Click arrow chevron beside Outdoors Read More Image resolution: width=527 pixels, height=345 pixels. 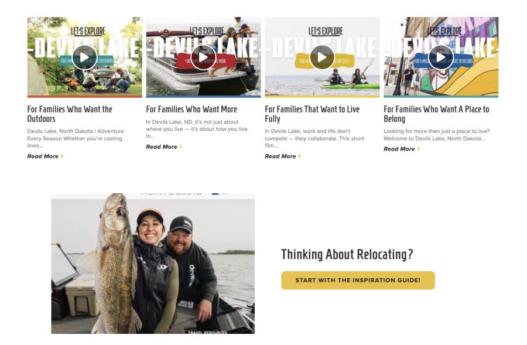tap(62, 156)
